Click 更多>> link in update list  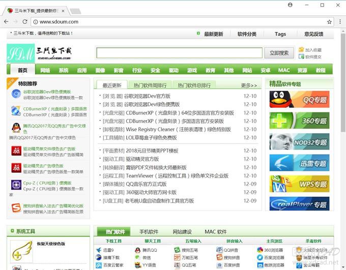tap(249, 85)
